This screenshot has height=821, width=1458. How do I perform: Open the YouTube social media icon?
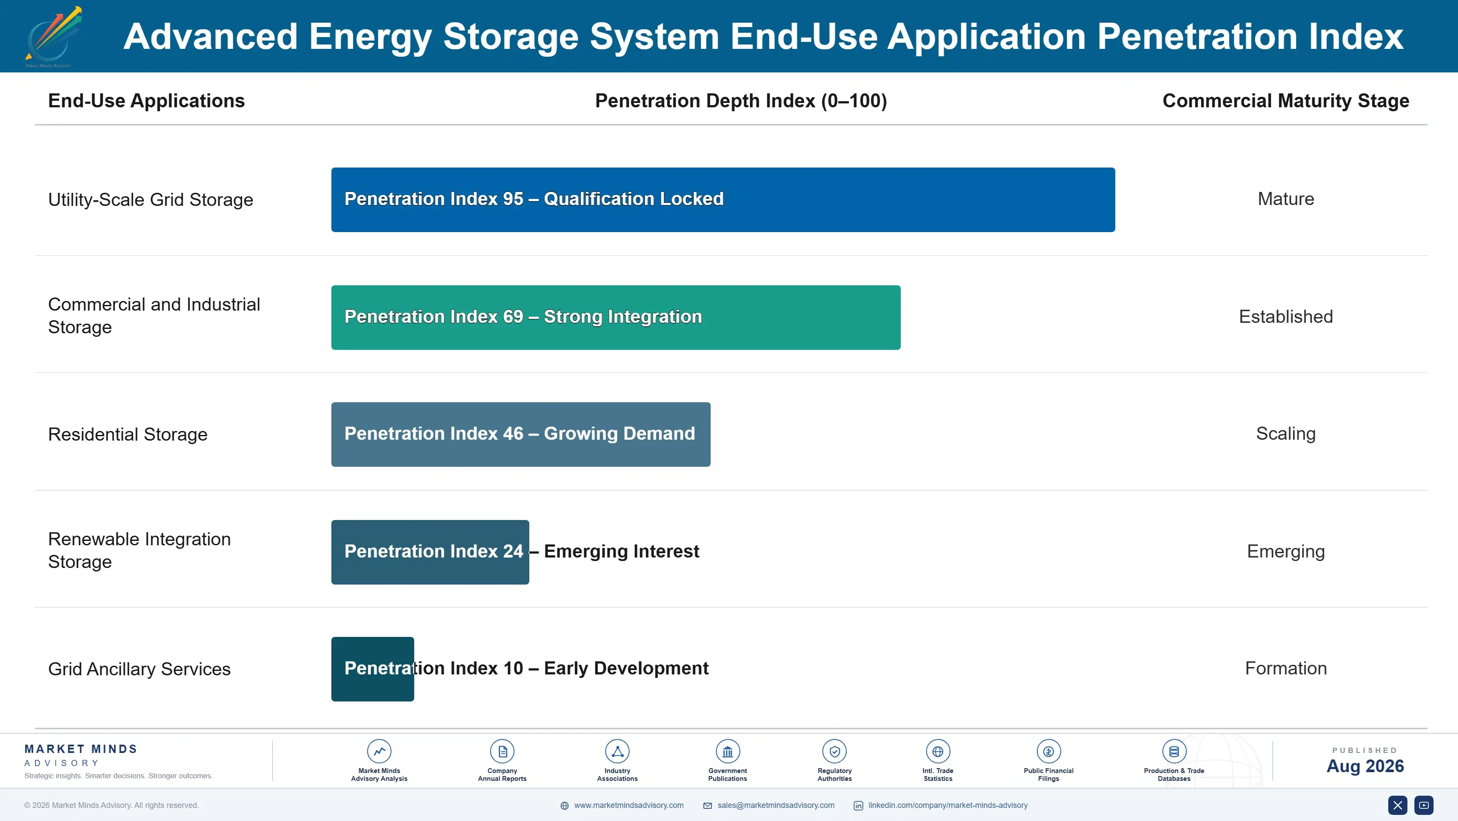click(1424, 805)
